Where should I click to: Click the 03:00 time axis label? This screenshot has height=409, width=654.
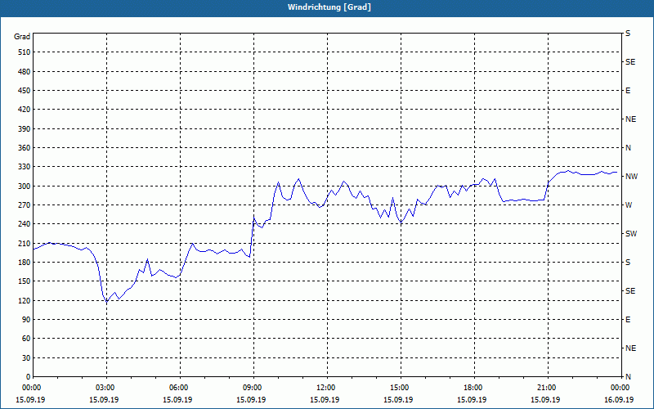click(105, 388)
